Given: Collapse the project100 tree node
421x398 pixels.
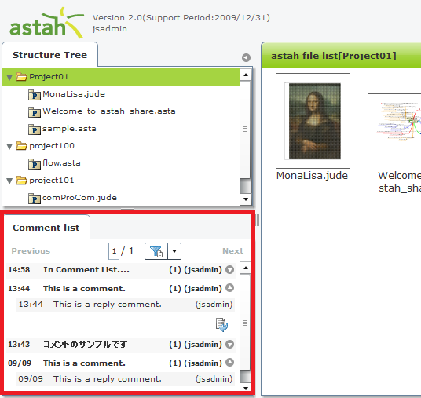Looking at the screenshot, I should click(9, 147).
